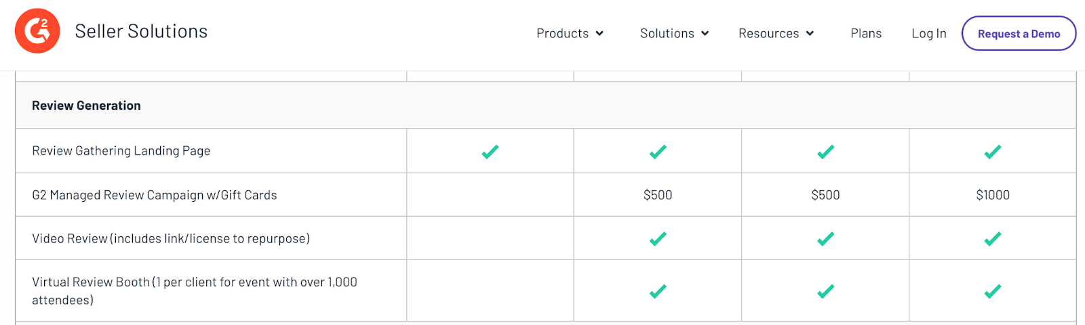This screenshot has width=1085, height=325.
Task: Click last-column checkmark for Review Gathering Landing Page
Action: (993, 152)
